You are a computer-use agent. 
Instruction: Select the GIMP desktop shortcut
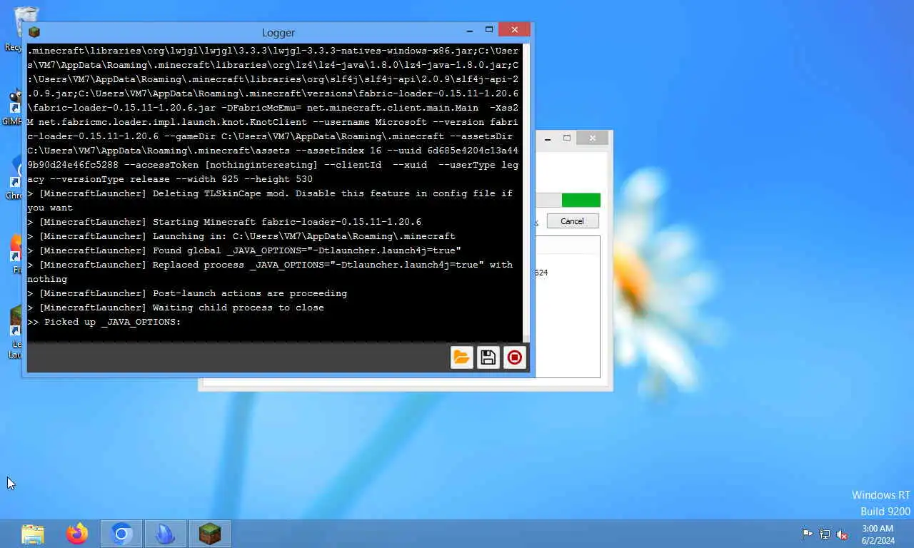[x=14, y=107]
